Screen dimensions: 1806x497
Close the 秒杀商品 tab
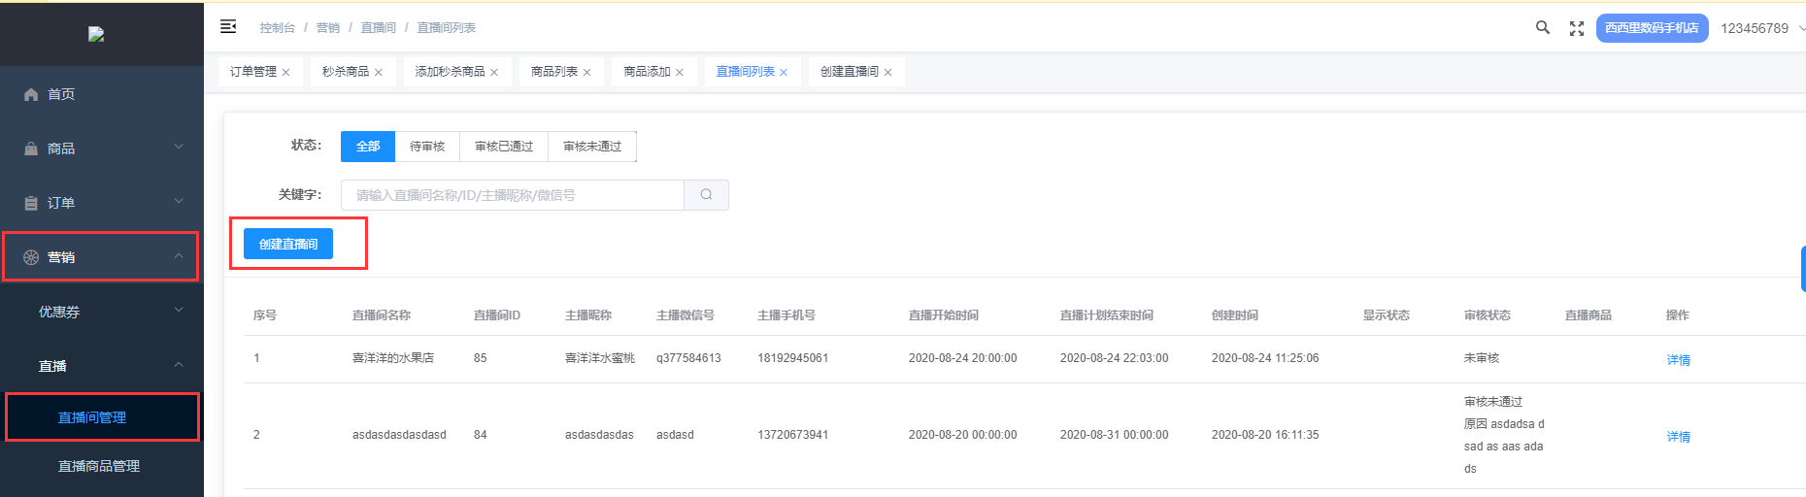(x=379, y=73)
